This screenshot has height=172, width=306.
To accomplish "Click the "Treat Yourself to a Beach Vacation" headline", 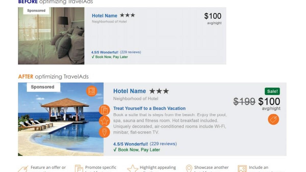I will 149,108.
